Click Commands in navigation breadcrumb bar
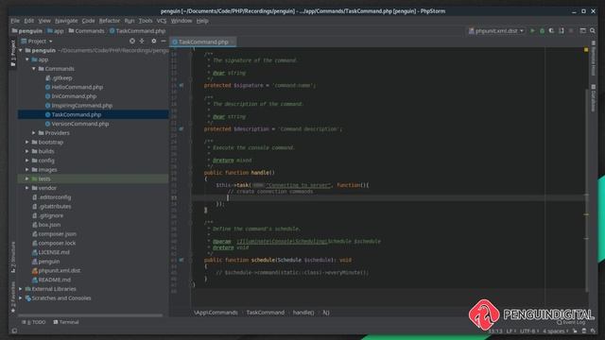The height and width of the screenshot is (340, 605). tap(87, 31)
